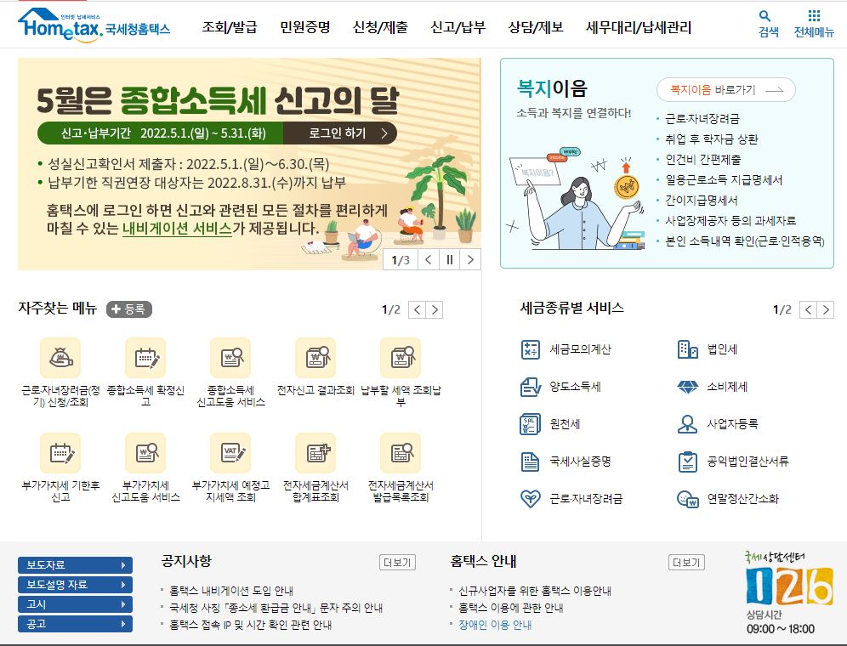The image size is (847, 646).
Task: Open the 신고/납부 menu
Action: pos(458,27)
